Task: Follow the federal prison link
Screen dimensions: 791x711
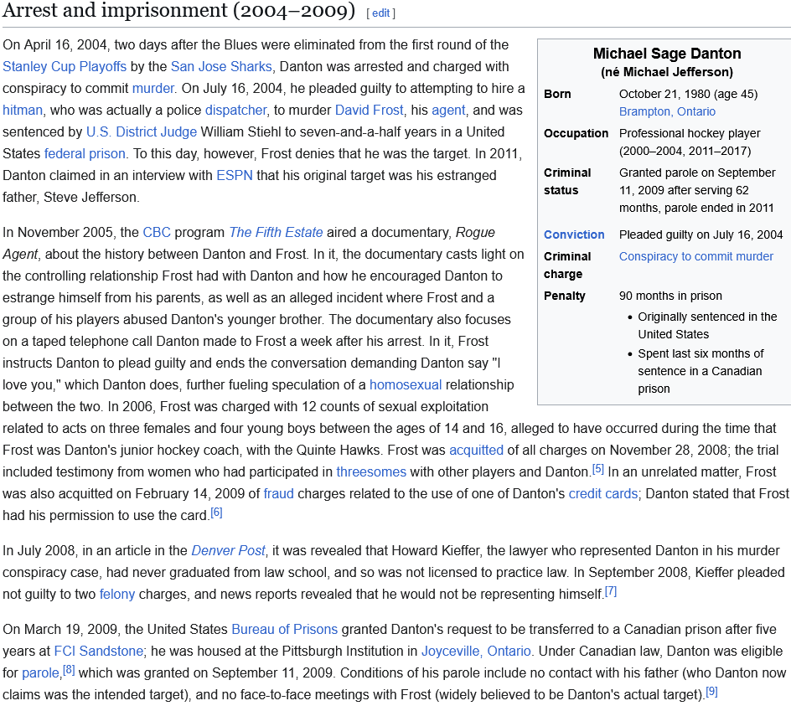Action: [85, 153]
